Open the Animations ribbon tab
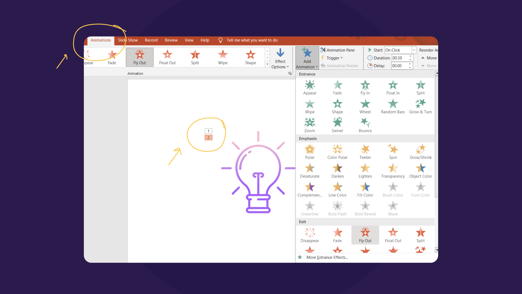Screen dimensions: 522x294 tap(101, 40)
